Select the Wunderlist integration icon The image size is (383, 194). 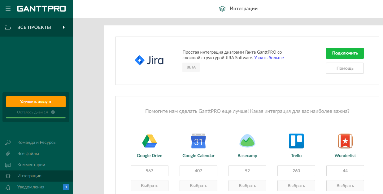coord(345,141)
